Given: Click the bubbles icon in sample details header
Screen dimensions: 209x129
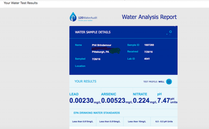Looking at the screenshot, I should [x=169, y=33].
